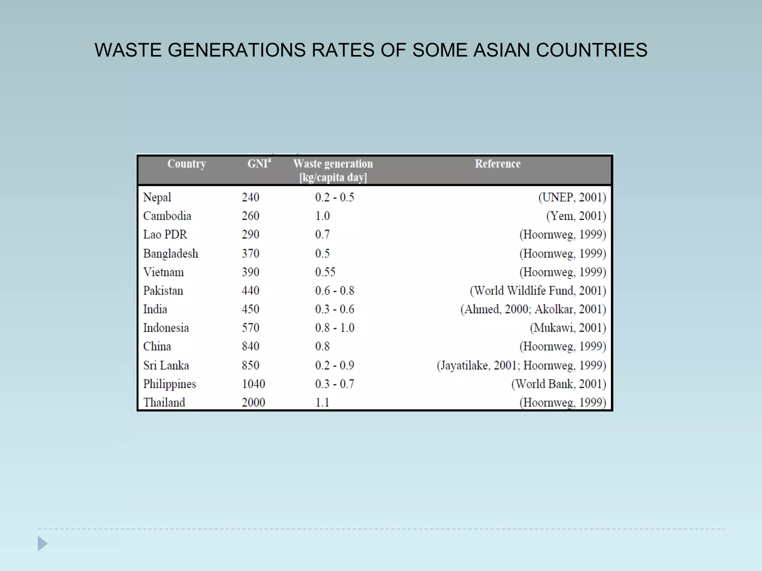
Task: Click GNI value 290
Action: [250, 235]
